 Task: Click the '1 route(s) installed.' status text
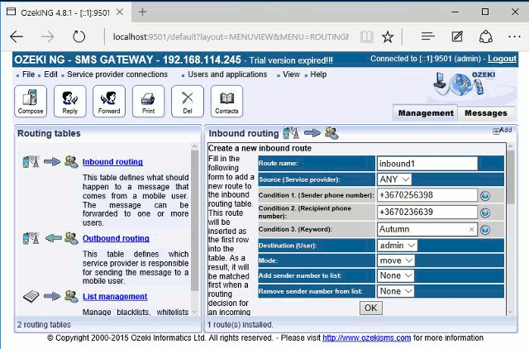click(240, 325)
